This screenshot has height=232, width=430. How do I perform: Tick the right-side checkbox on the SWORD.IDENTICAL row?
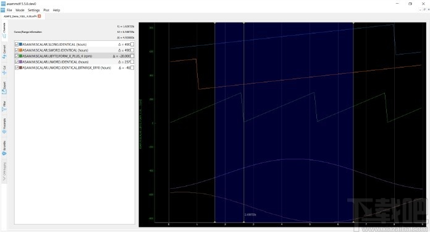tap(132, 50)
